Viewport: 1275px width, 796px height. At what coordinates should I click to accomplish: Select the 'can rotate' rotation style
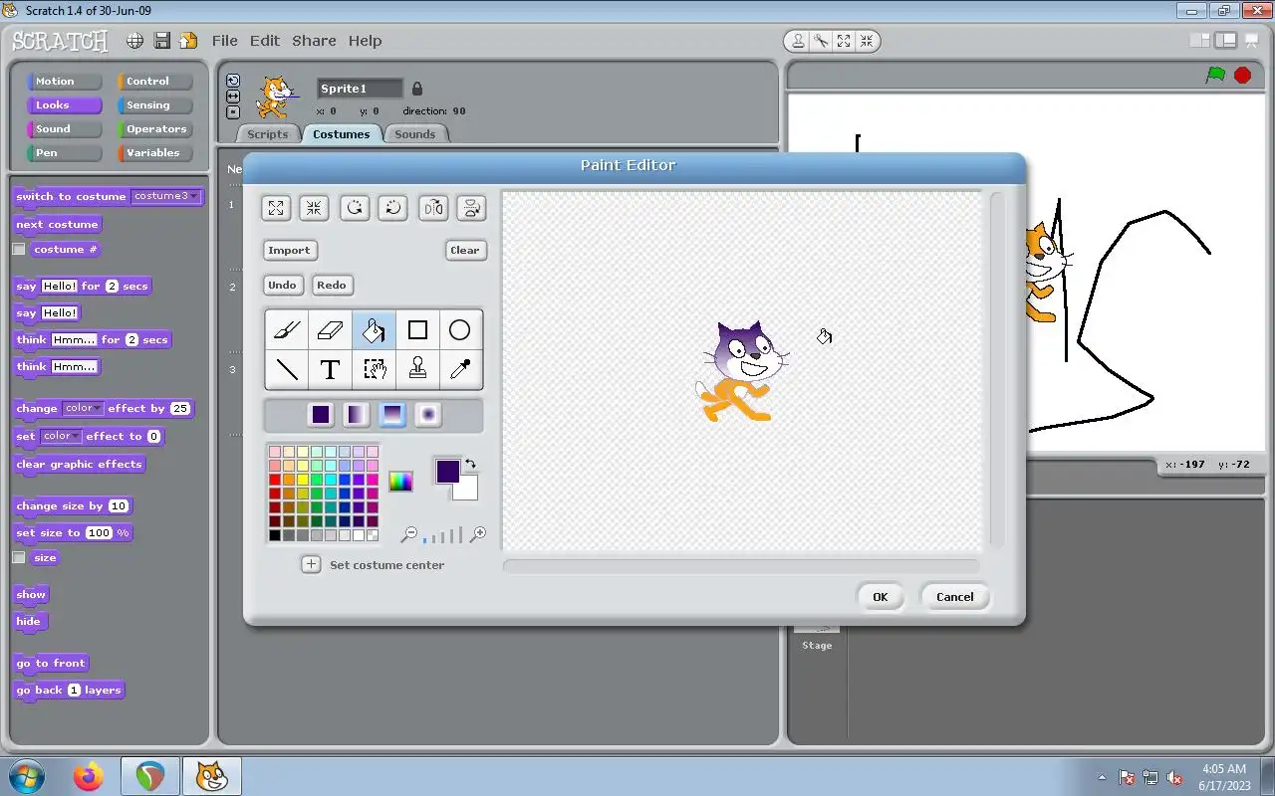pos(233,81)
